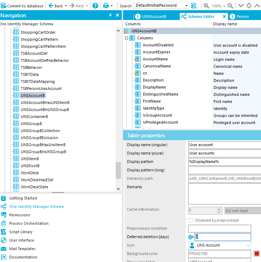The width and height of the screenshot is (261, 262).
Task: Click the diamond toolbar icon
Action: [249, 6]
